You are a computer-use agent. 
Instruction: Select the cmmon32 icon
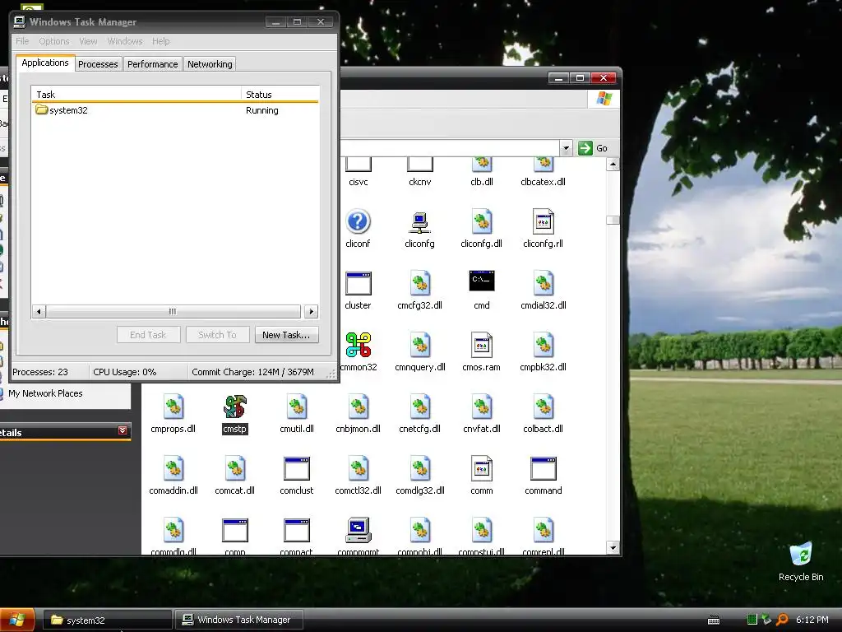[359, 345]
